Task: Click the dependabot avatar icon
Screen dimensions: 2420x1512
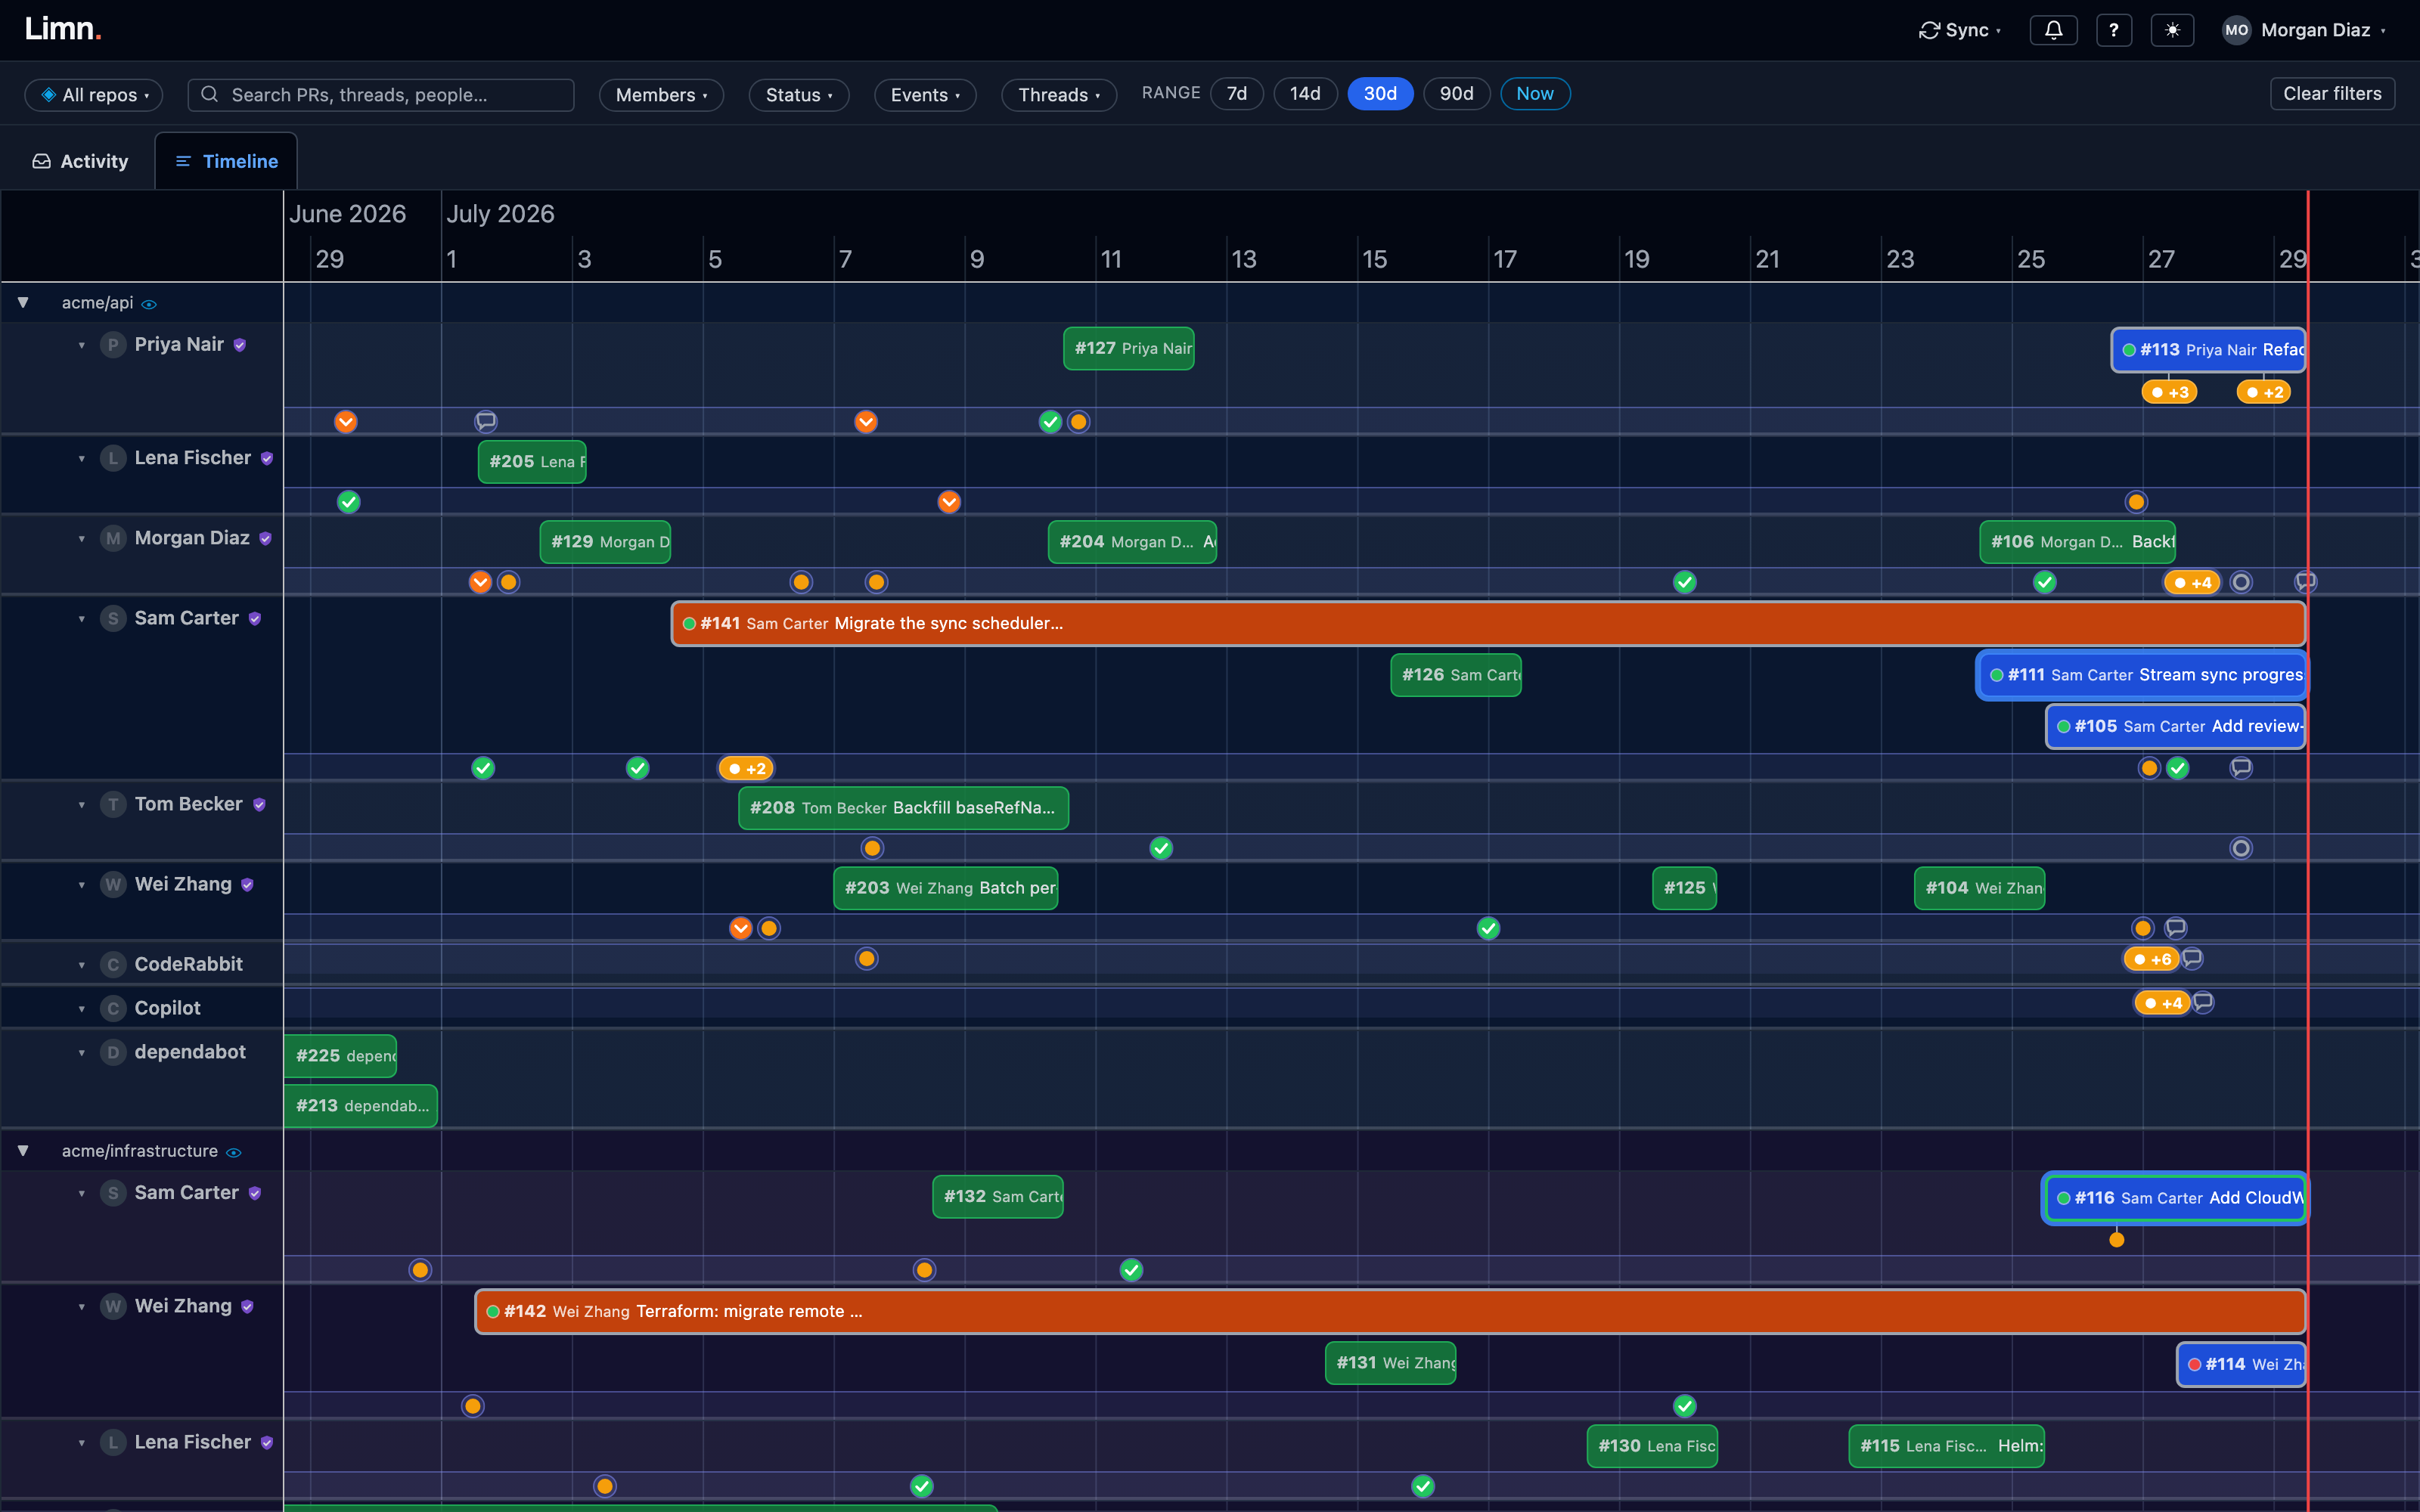Action: tap(113, 1052)
